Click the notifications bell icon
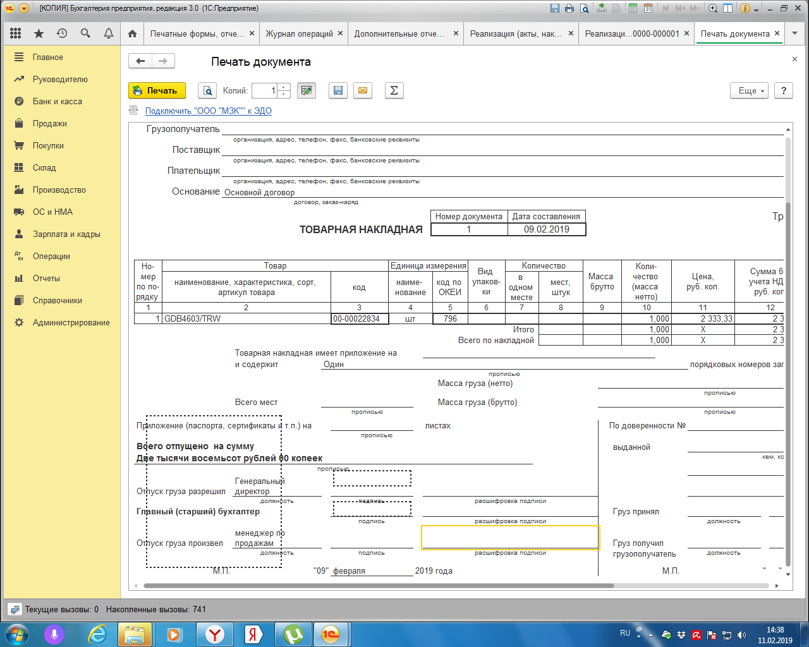This screenshot has height=647, width=809. [109, 33]
